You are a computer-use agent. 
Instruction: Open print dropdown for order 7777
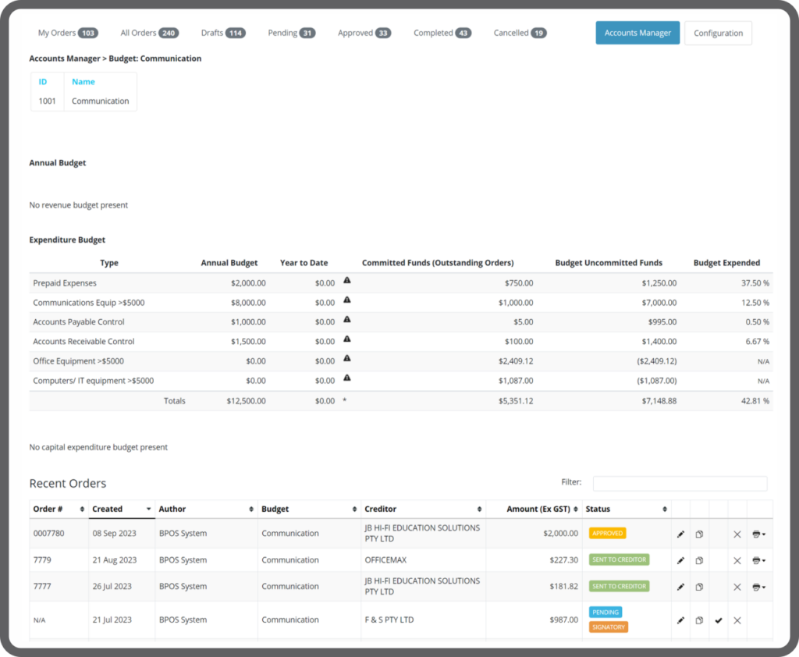point(758,588)
